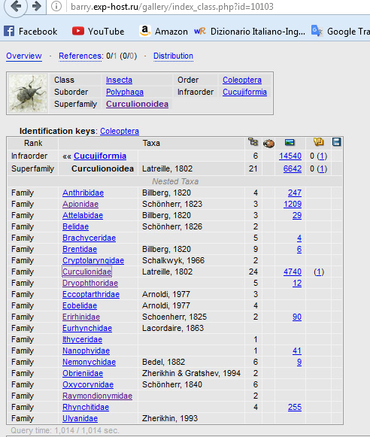Open the (1) references link for Curculionidae

319,272
